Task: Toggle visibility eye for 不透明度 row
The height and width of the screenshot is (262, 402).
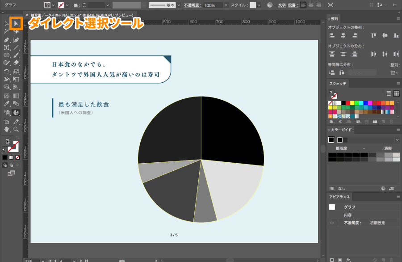Action: [332, 223]
